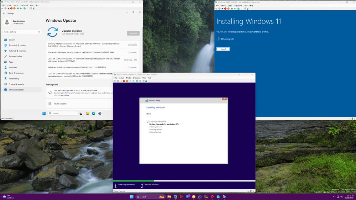356x200 pixels.
Task: Click the Install all button
Action: pyautogui.click(x=133, y=33)
